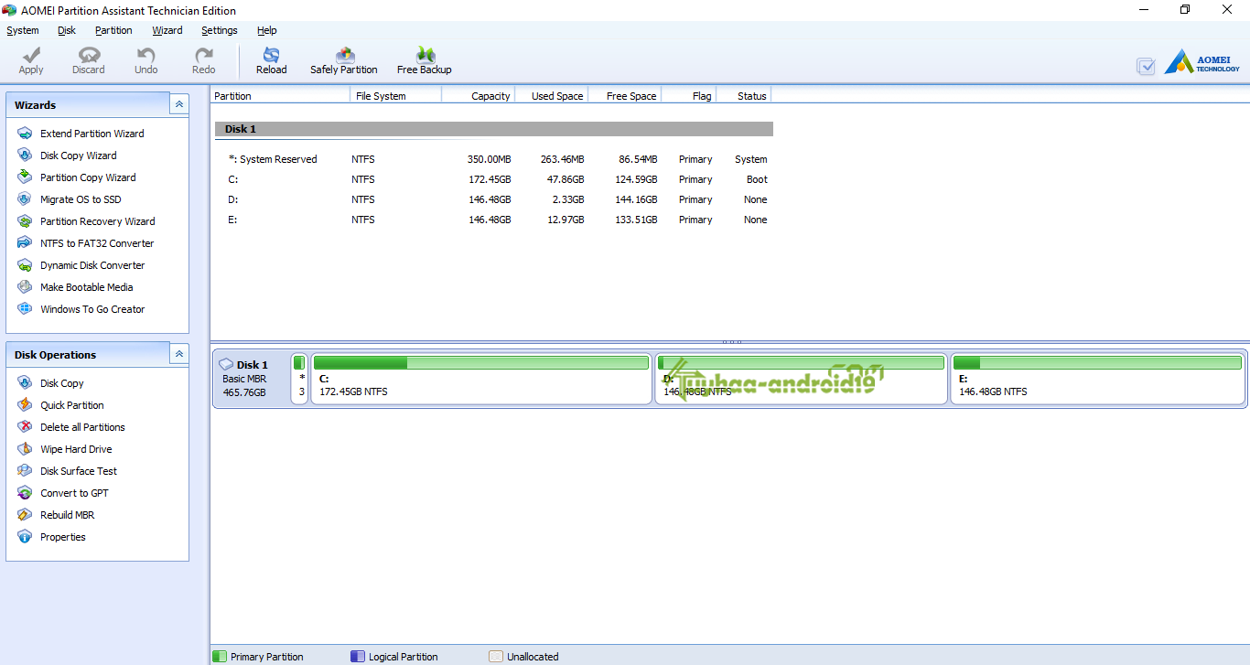
Task: Run the Disk Surface Test
Action: click(78, 471)
